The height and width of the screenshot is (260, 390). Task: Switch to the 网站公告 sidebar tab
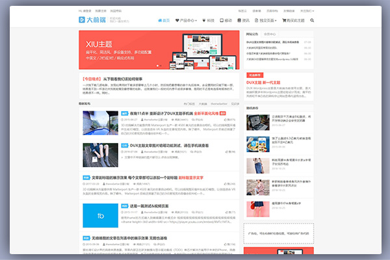click(x=252, y=34)
